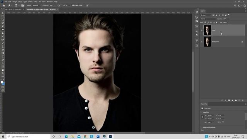Viewport: 247px width, 139px height.
Task: Select the Move tool
Action: click(3, 13)
